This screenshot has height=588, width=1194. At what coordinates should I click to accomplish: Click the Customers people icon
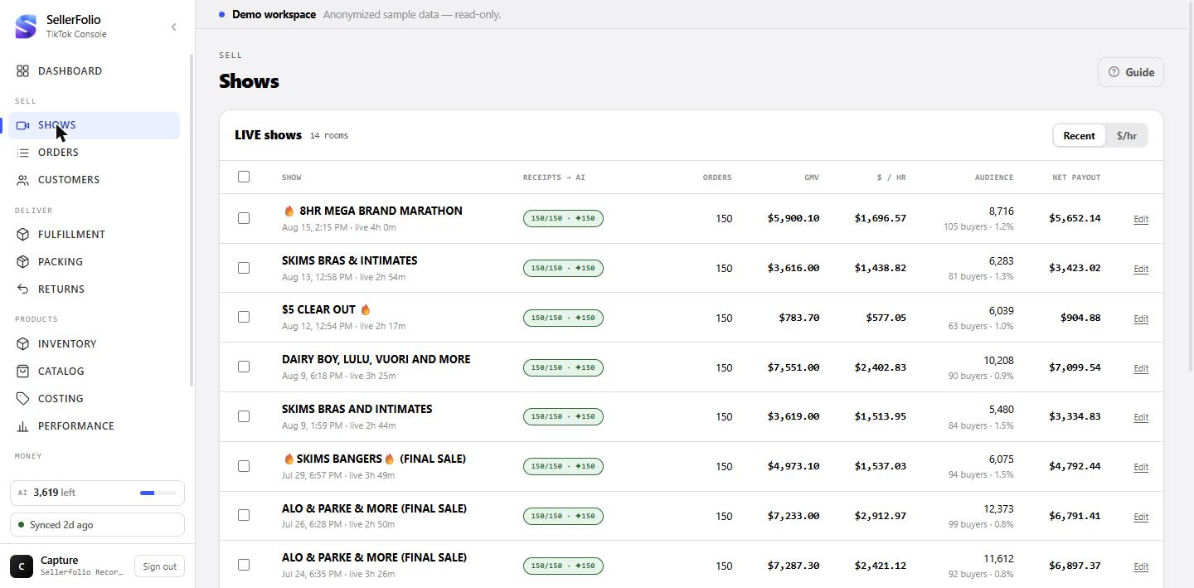coord(23,180)
